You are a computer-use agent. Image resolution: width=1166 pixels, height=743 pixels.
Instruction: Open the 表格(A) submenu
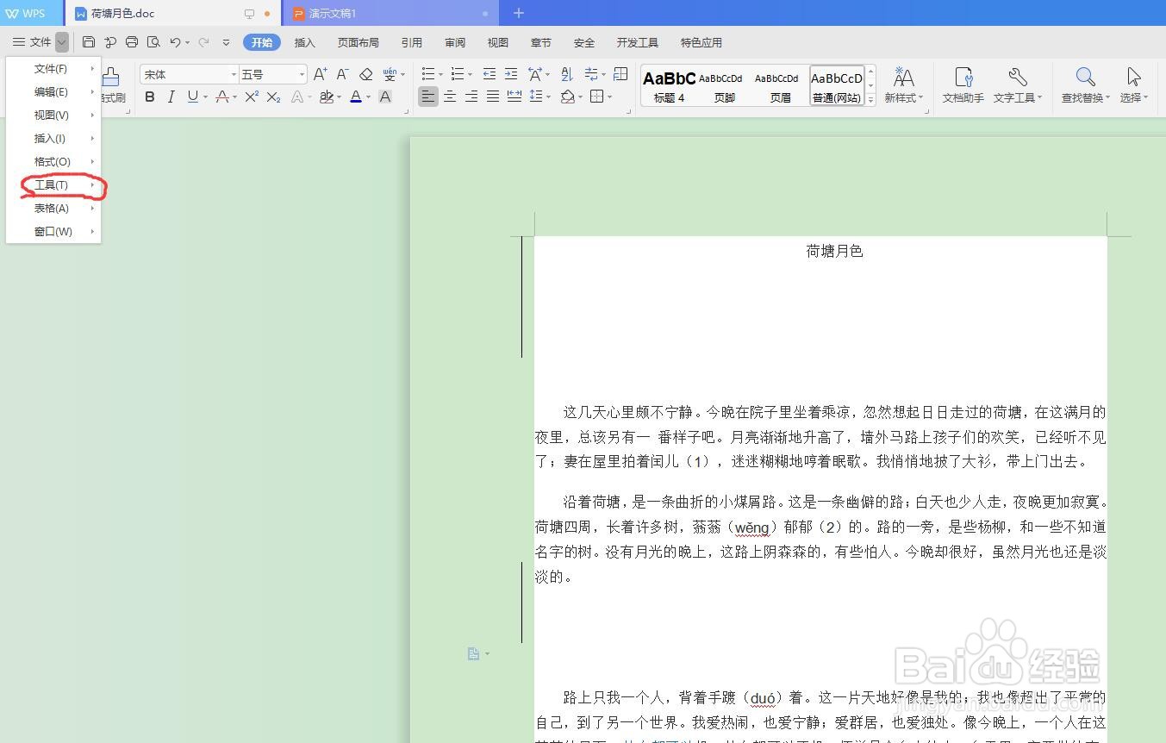click(x=53, y=209)
